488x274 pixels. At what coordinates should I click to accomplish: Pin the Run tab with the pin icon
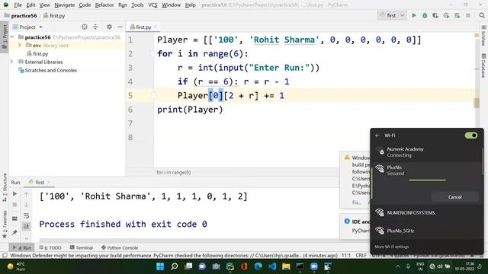click(14, 232)
